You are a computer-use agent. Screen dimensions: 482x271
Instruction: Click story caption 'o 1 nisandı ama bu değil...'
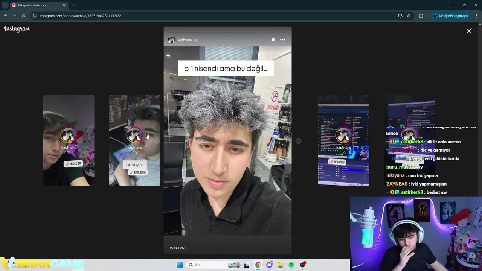[x=226, y=69]
